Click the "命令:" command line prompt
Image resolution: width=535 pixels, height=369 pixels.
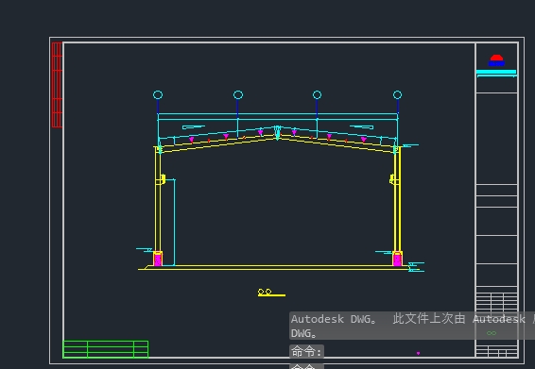(306, 351)
